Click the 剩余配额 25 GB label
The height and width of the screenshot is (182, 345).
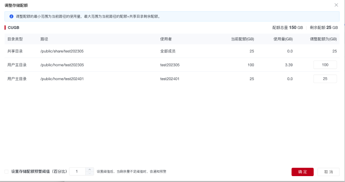[x=324, y=28]
